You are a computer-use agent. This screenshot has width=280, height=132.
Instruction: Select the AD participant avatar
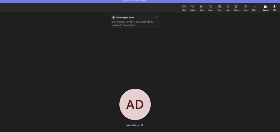click(135, 104)
